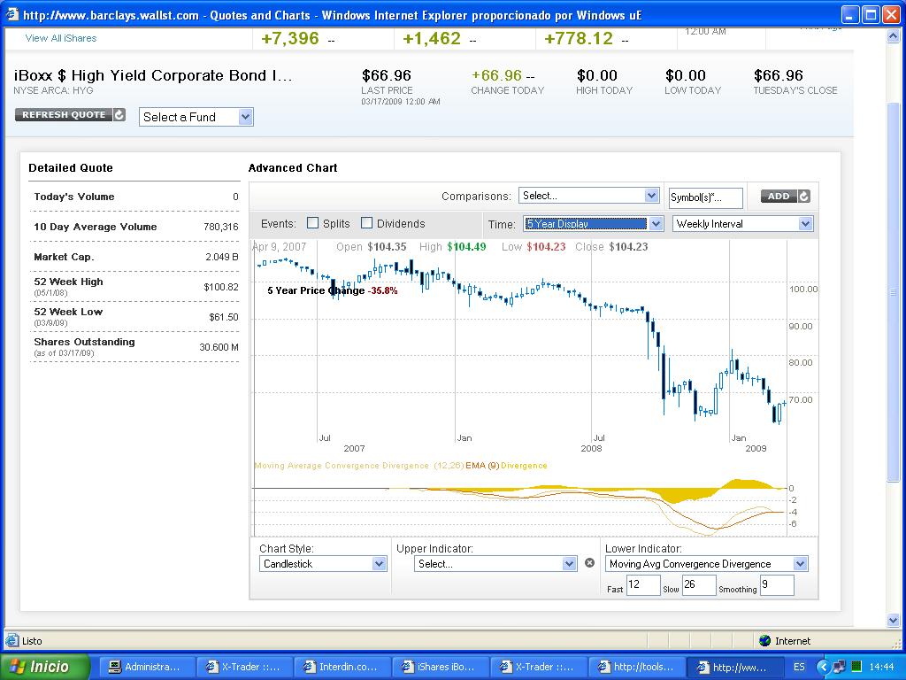
Task: Click the ADD comparison refresh icon
Action: [803, 196]
